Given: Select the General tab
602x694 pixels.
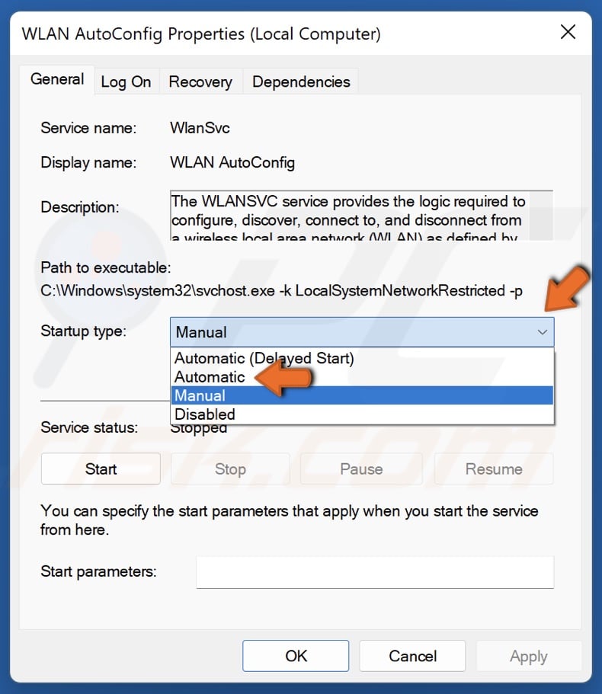Looking at the screenshot, I should point(57,79).
